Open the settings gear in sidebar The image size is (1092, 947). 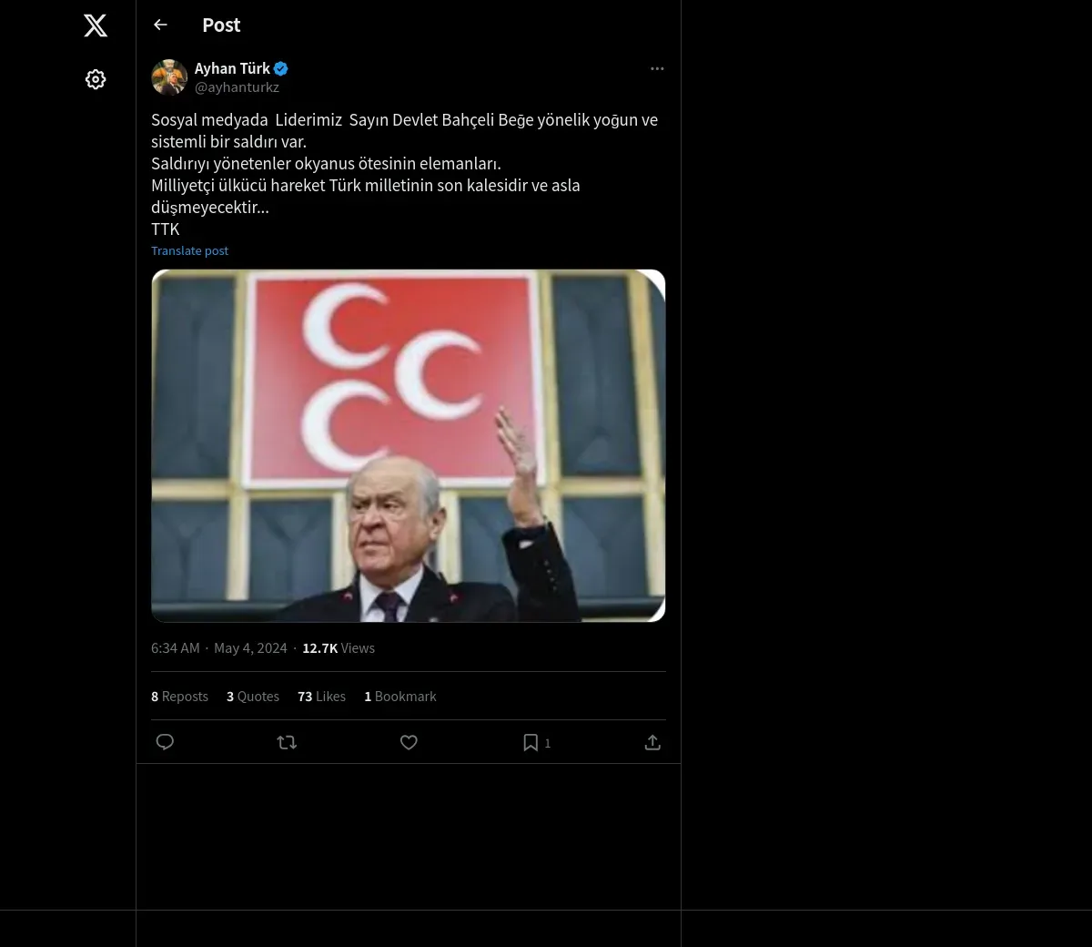[x=96, y=79]
